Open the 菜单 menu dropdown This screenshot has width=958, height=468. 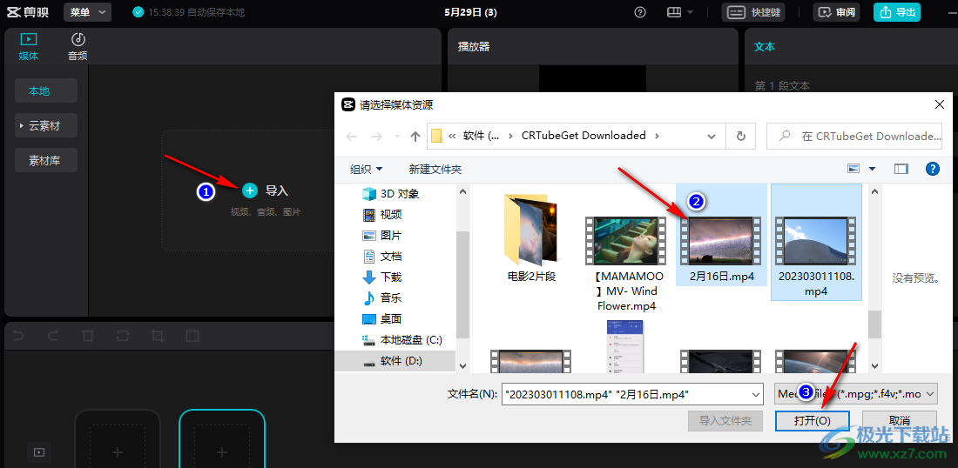click(87, 12)
